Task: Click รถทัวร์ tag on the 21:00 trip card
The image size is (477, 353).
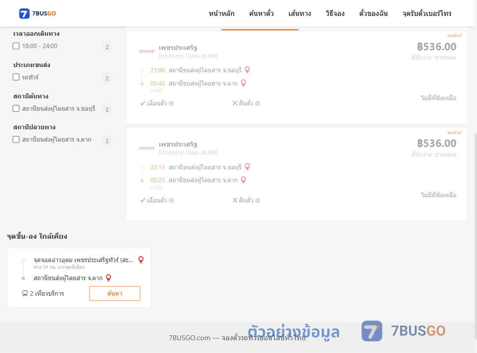Action: [x=454, y=36]
